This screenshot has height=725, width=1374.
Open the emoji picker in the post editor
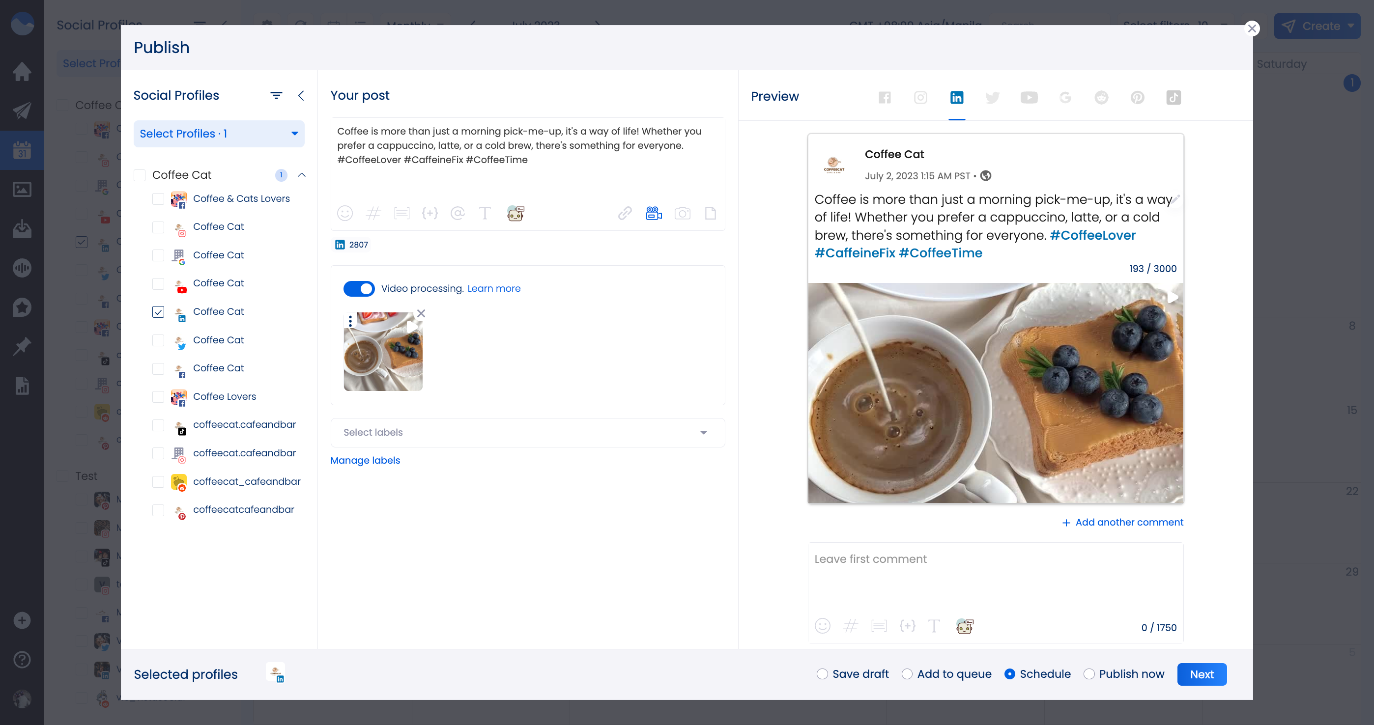[345, 213]
